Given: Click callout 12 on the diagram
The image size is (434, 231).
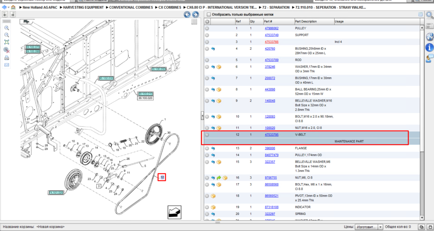Looking at the screenshot, I should tap(162, 177).
